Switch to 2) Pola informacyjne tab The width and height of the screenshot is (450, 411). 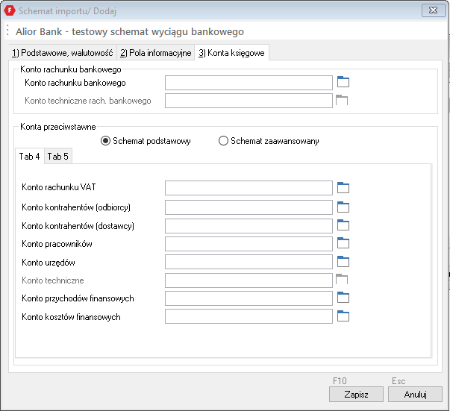point(155,53)
